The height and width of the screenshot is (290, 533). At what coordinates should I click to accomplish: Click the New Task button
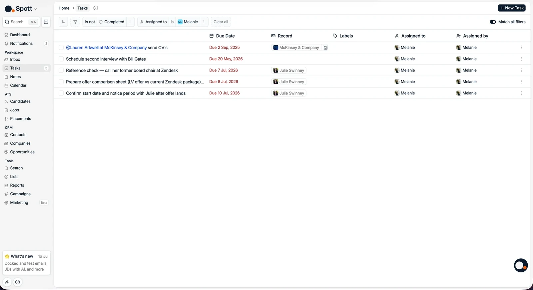click(x=512, y=8)
